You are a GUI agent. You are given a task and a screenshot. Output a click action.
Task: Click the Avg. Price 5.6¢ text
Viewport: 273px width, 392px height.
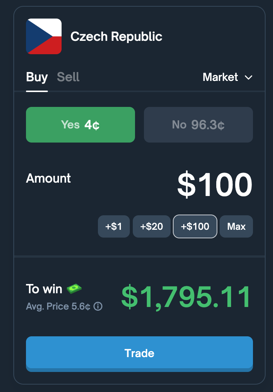[58, 307]
